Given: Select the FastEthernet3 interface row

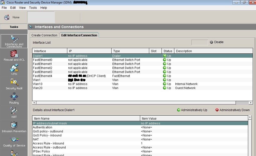Looking at the screenshot, I should 142,72.
